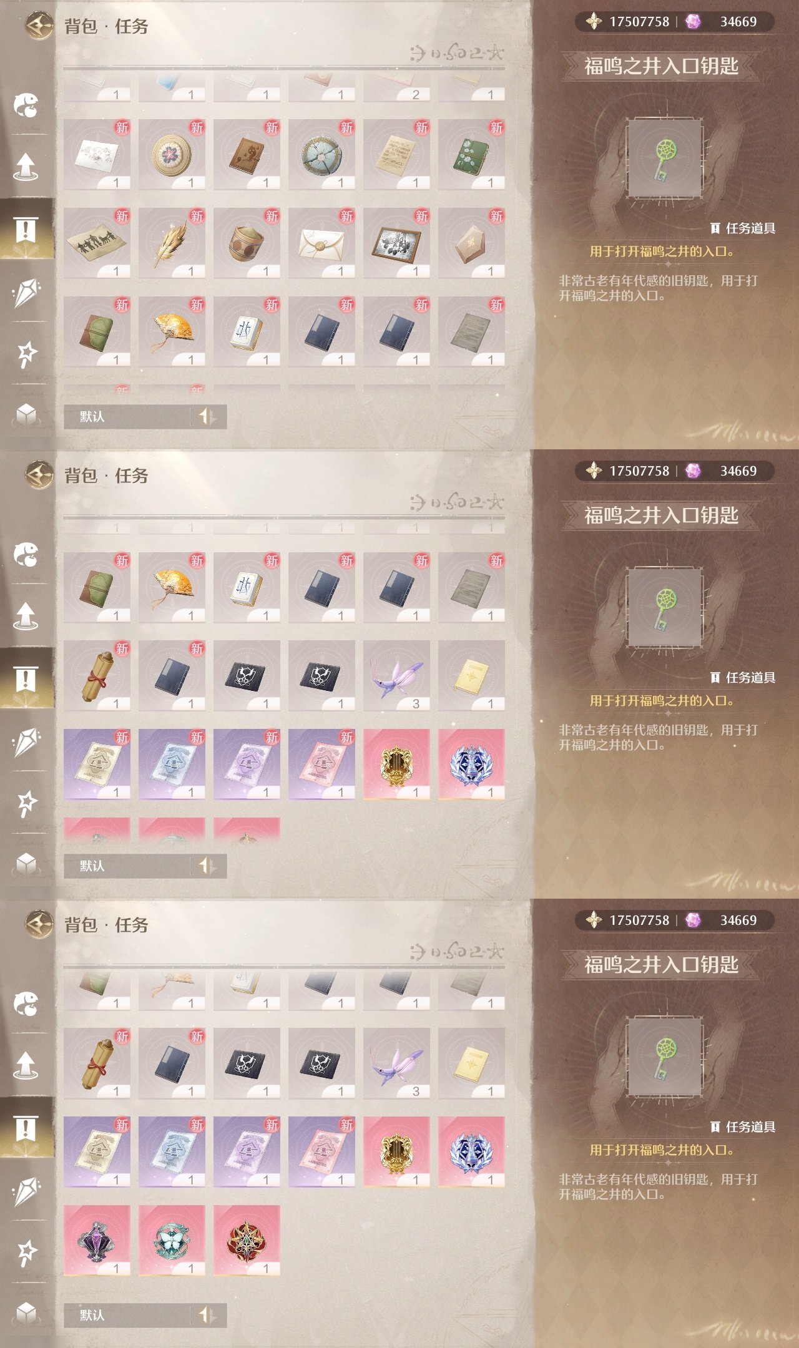The height and width of the screenshot is (1348, 799).
Task: Pick the brown leather book item
Action: tap(247, 155)
